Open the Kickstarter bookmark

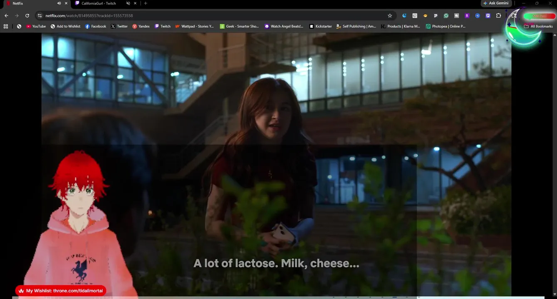pos(321,26)
